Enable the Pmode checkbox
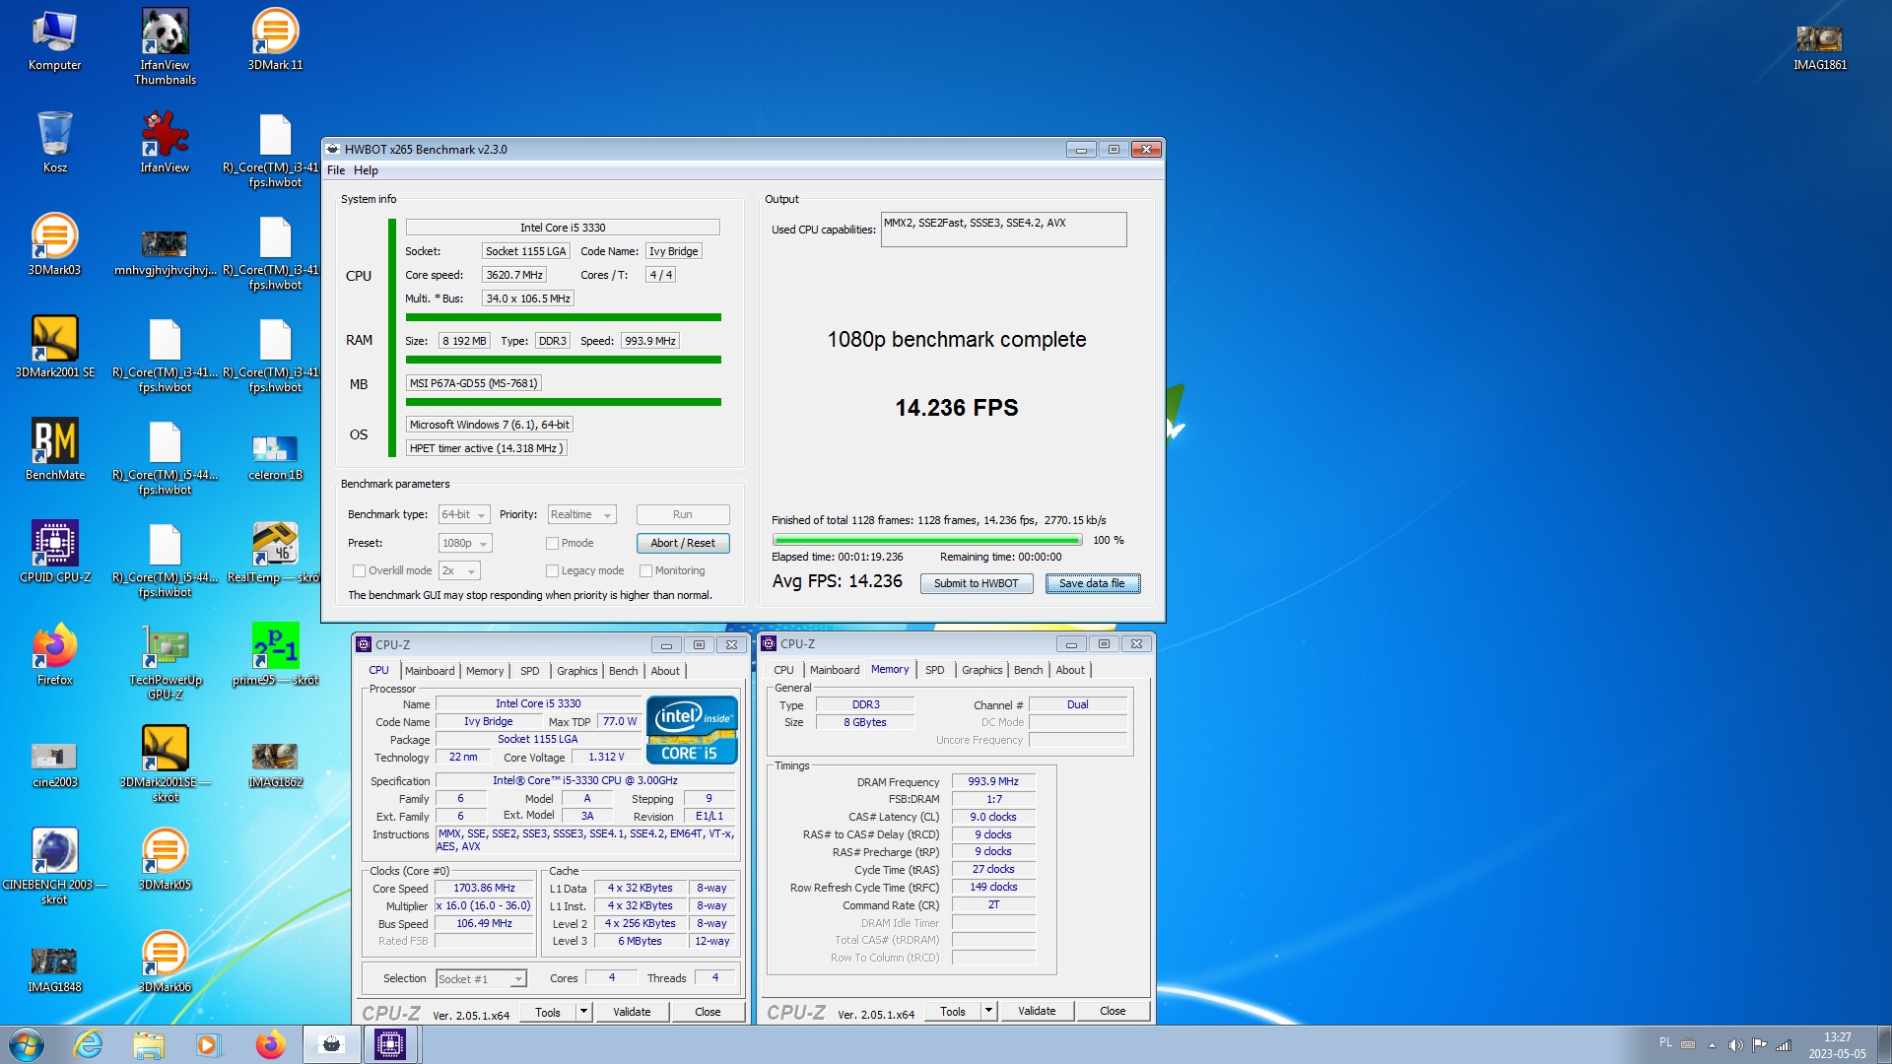The width and height of the screenshot is (1892, 1064). pos(553,543)
